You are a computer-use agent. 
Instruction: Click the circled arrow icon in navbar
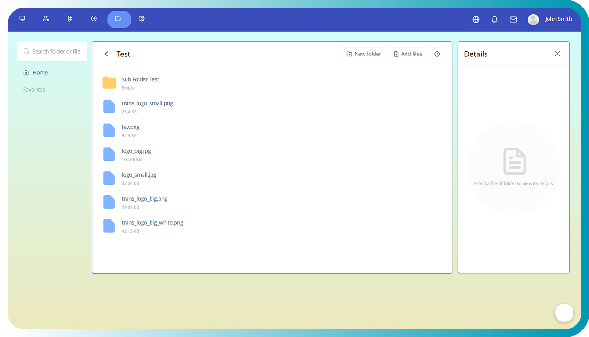(x=94, y=19)
